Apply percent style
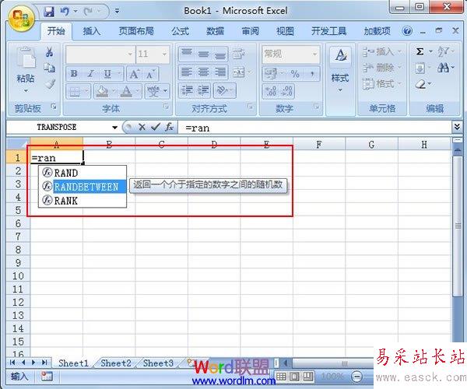 (295, 73)
